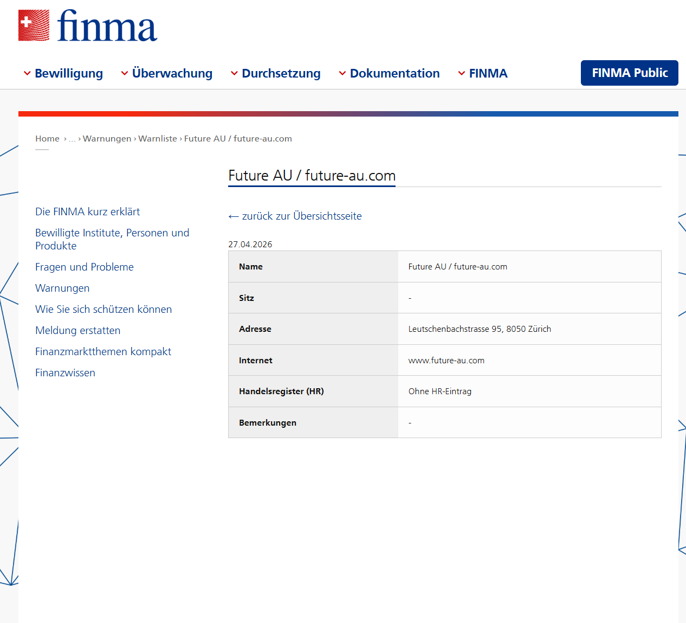Open the FINMA navigation item
The height and width of the screenshot is (623, 686).
click(488, 73)
